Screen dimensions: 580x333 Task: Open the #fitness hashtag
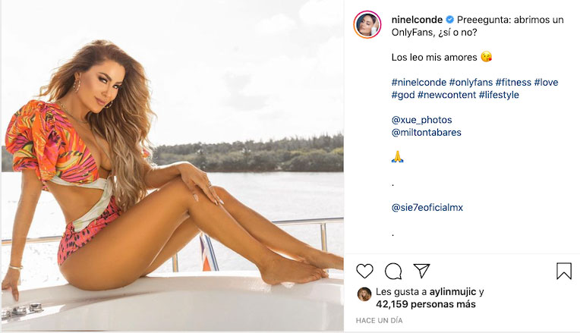(513, 81)
